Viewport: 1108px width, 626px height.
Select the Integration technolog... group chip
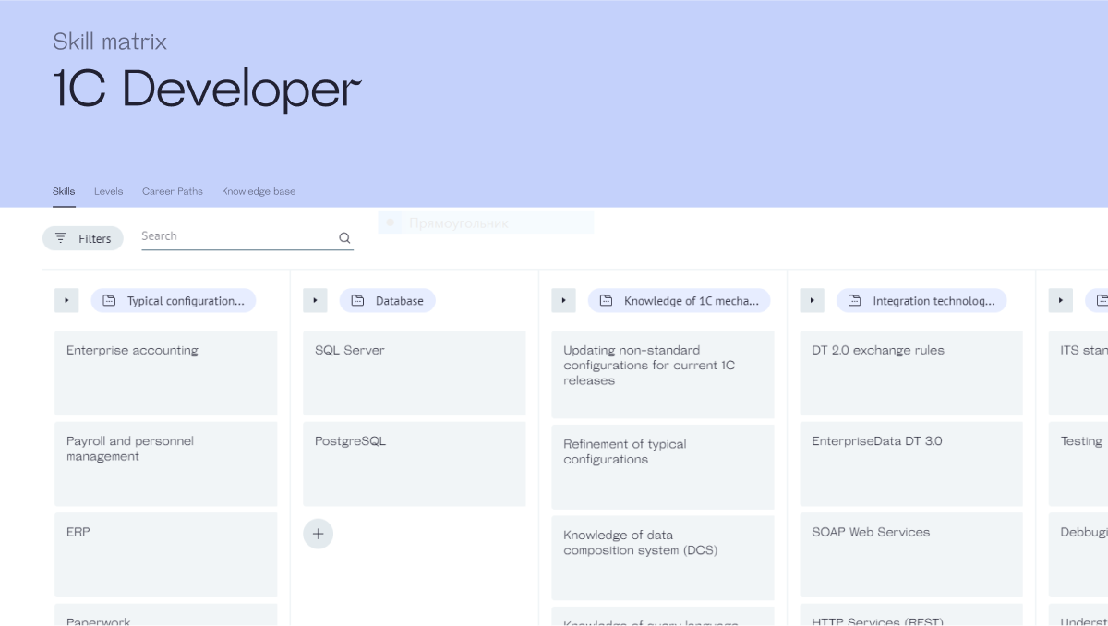coord(921,300)
